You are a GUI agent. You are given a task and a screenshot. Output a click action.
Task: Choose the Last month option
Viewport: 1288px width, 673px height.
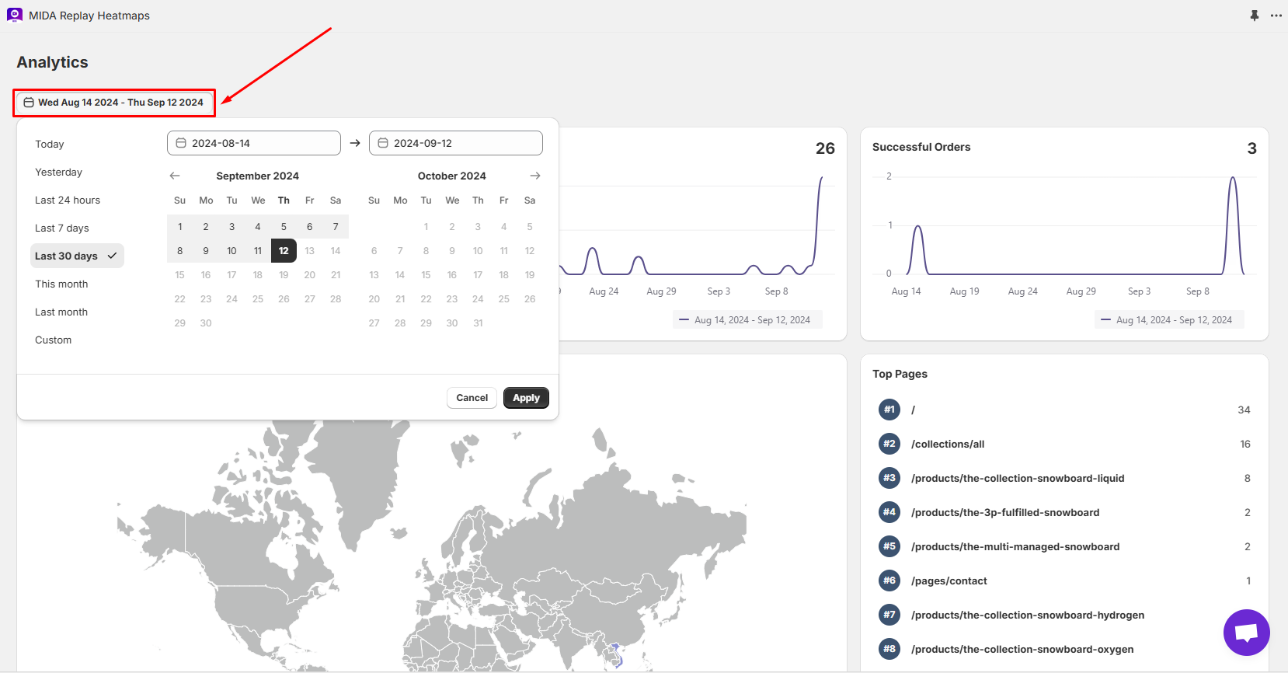coord(61,312)
